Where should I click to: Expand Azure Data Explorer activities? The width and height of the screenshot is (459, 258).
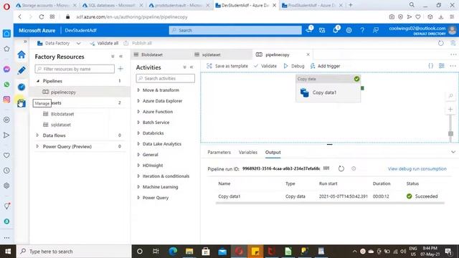(x=138, y=101)
